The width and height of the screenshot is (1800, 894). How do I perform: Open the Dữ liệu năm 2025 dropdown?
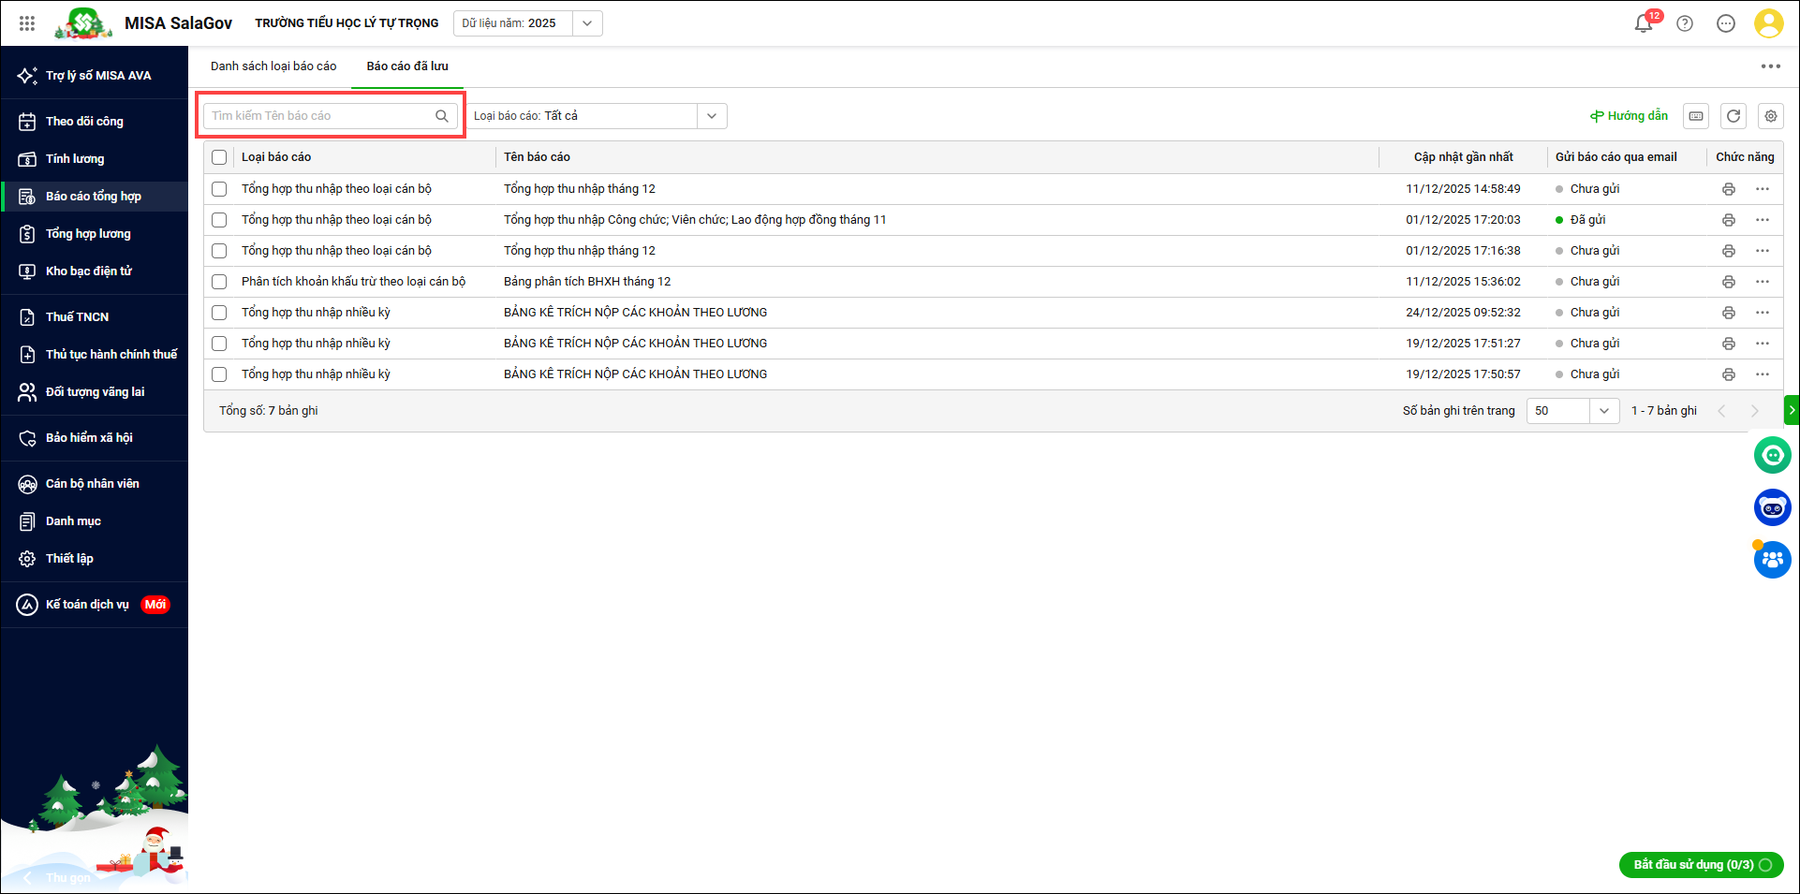pyautogui.click(x=586, y=23)
